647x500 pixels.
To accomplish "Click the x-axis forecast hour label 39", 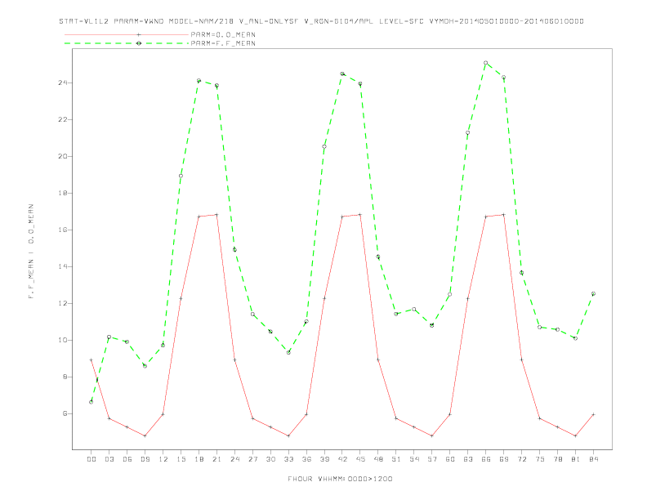I will pyautogui.click(x=324, y=459).
